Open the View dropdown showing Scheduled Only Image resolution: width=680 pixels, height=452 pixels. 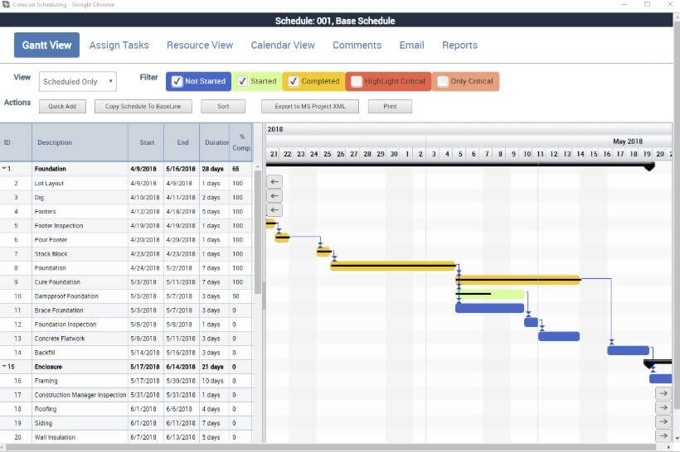tap(78, 81)
